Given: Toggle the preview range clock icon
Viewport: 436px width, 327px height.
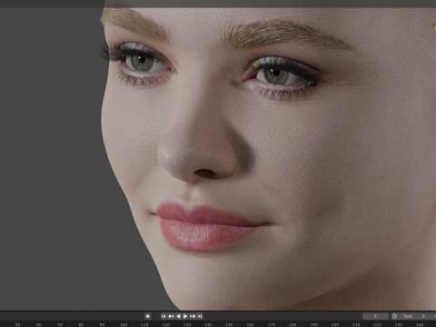Looking at the screenshot, I should [394, 316].
